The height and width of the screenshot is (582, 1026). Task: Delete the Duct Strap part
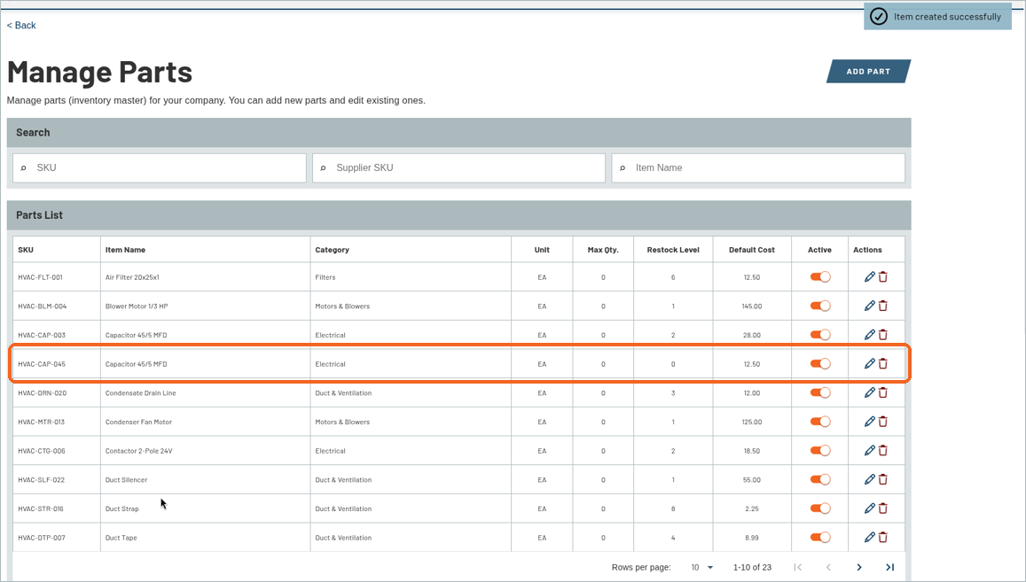click(x=882, y=508)
